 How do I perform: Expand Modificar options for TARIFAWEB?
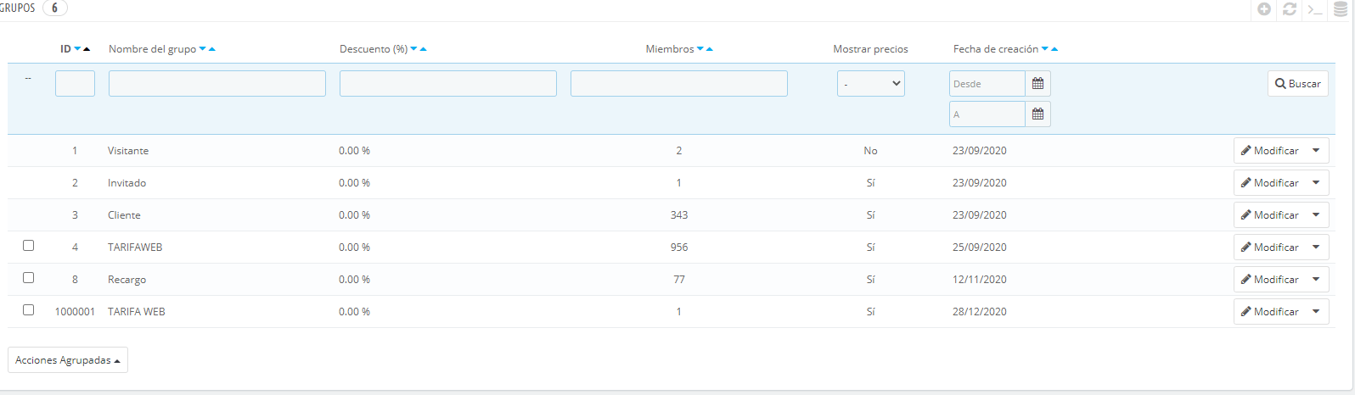pos(1316,248)
